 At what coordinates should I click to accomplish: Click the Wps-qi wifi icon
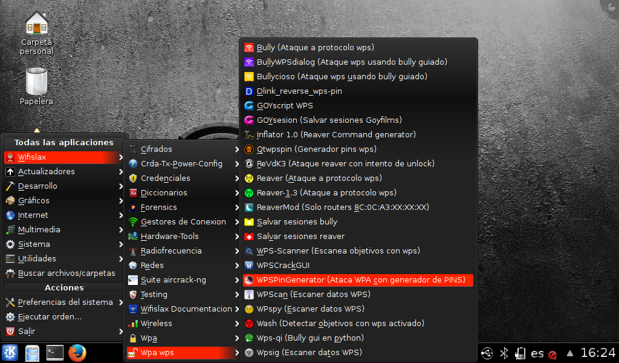pyautogui.click(x=248, y=338)
